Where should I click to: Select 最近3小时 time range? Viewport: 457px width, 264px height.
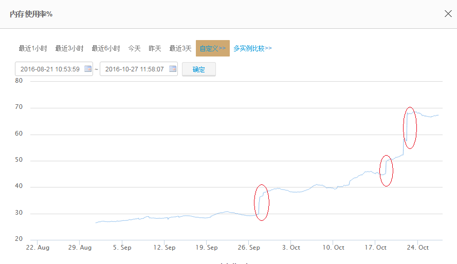69,48
